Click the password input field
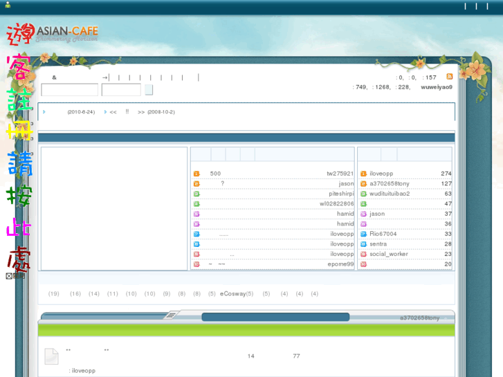 pyautogui.click(x=121, y=90)
